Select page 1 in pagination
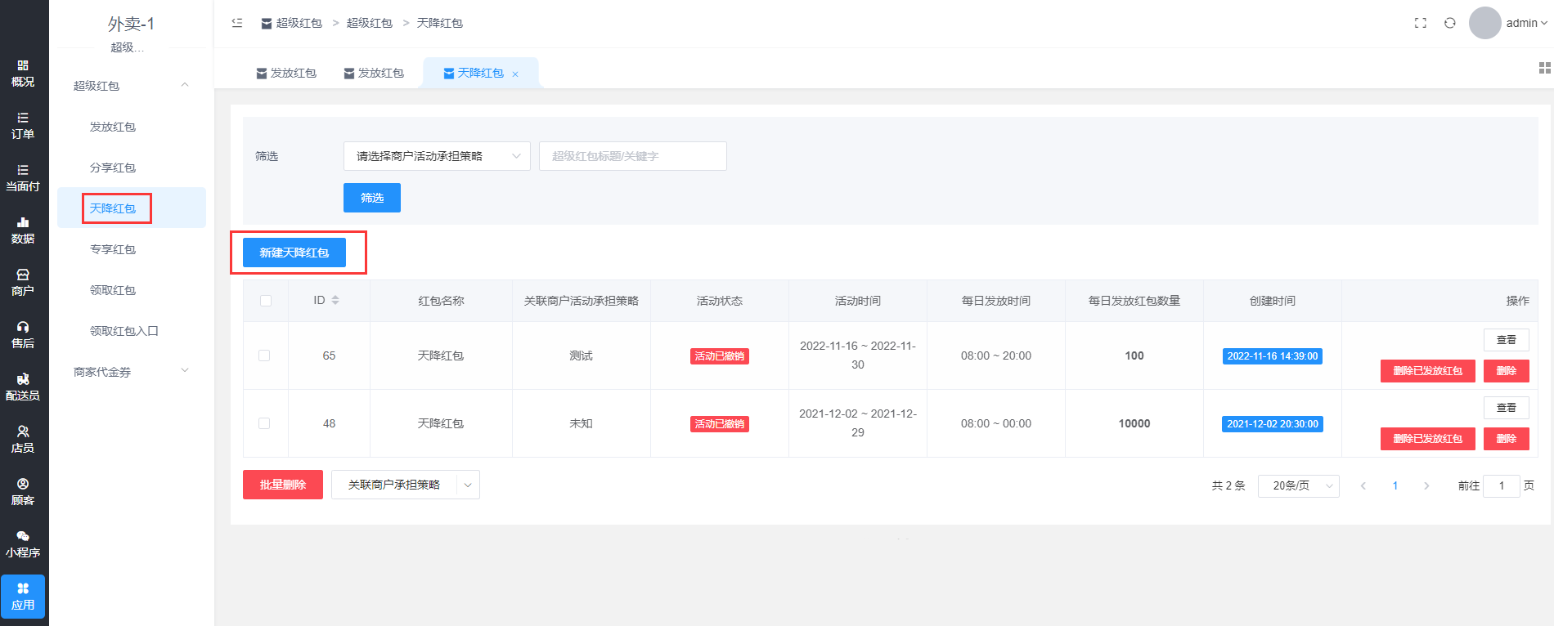 [1395, 485]
